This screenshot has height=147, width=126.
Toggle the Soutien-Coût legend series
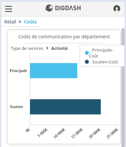pos(101,62)
